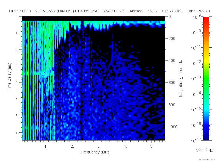Click the '4.' frequency axis tick label
The width and height of the screenshot is (220, 165).
pyautogui.click(x=125, y=147)
